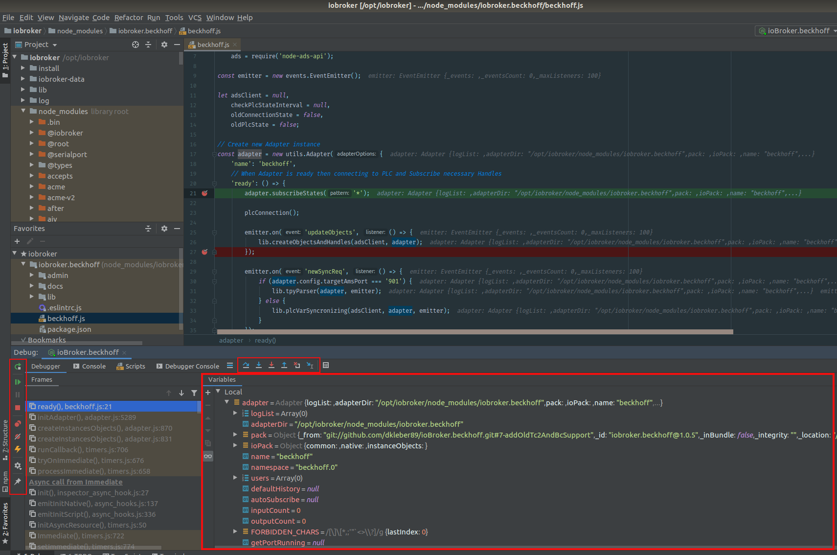The height and width of the screenshot is (555, 837).
Task: Open the npm side tool window
Action: tap(5, 481)
